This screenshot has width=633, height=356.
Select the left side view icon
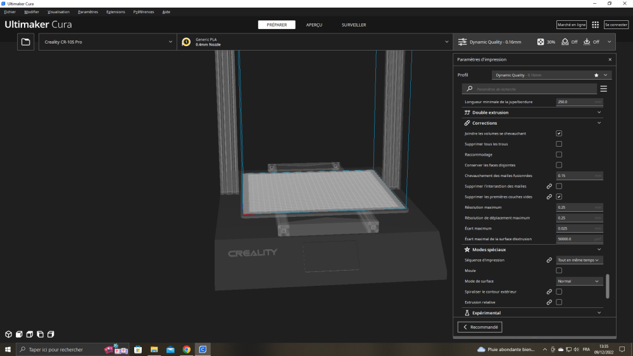(x=40, y=335)
